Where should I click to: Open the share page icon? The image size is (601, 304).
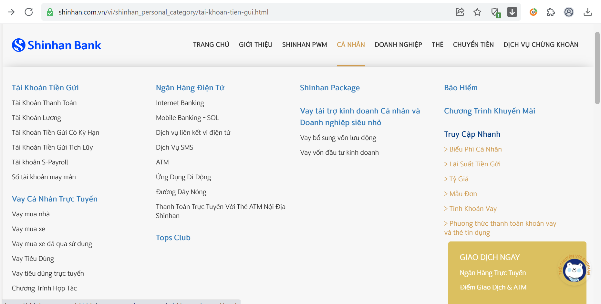click(x=460, y=12)
